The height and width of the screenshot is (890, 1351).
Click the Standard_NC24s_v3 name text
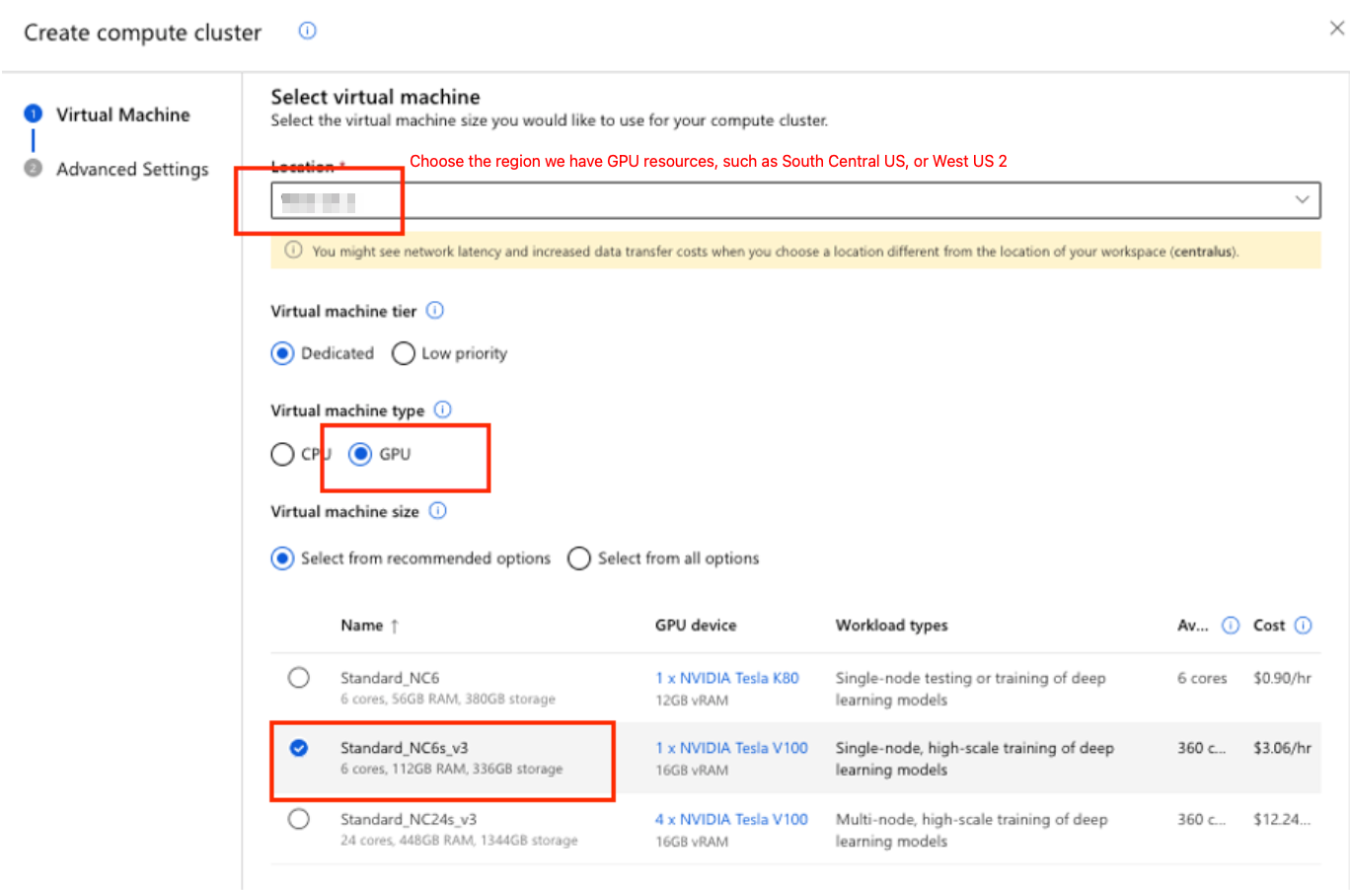click(x=409, y=819)
